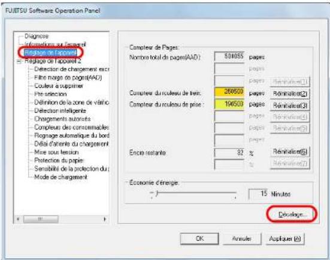Click the 'Compteur du rouleau de frein' label
This screenshot has width=330, height=260.
[165, 93]
